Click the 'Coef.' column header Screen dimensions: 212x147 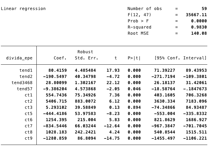[x=60, y=58]
